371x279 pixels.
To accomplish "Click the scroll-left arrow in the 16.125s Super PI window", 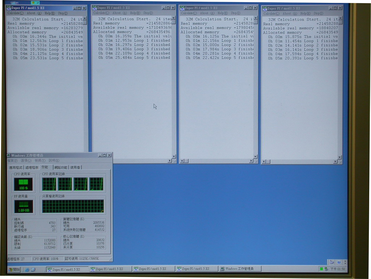I will pos(182,161).
